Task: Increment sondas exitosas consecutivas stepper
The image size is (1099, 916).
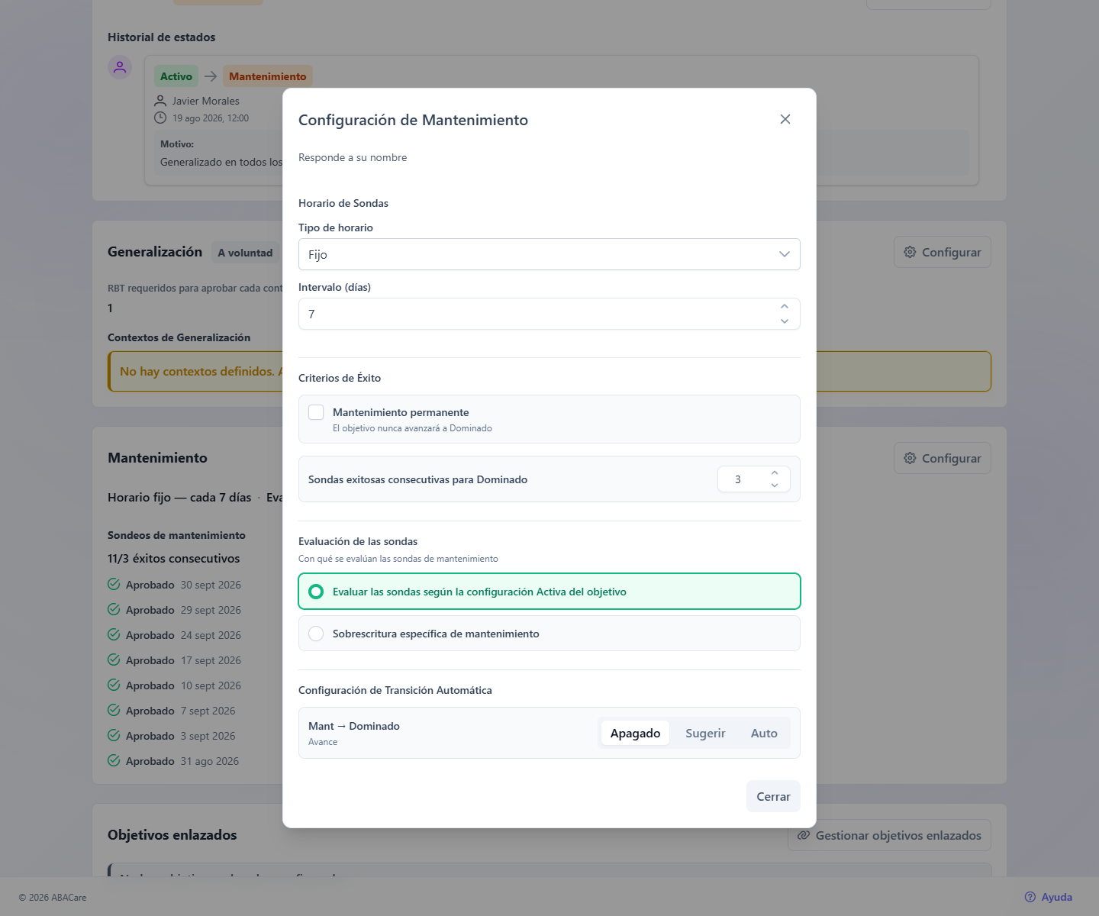Action: 775,473
